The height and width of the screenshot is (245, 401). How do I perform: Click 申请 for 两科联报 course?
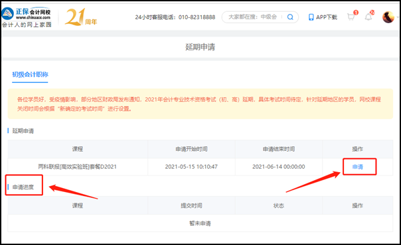(x=358, y=167)
